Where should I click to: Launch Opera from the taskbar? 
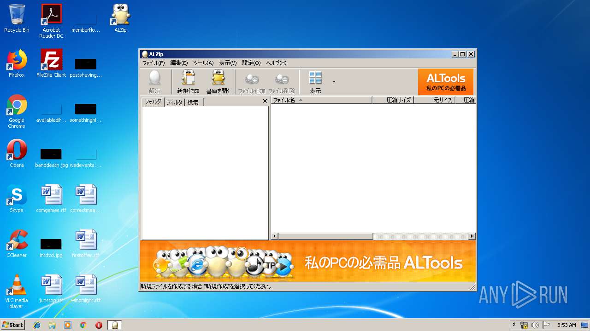click(99, 325)
